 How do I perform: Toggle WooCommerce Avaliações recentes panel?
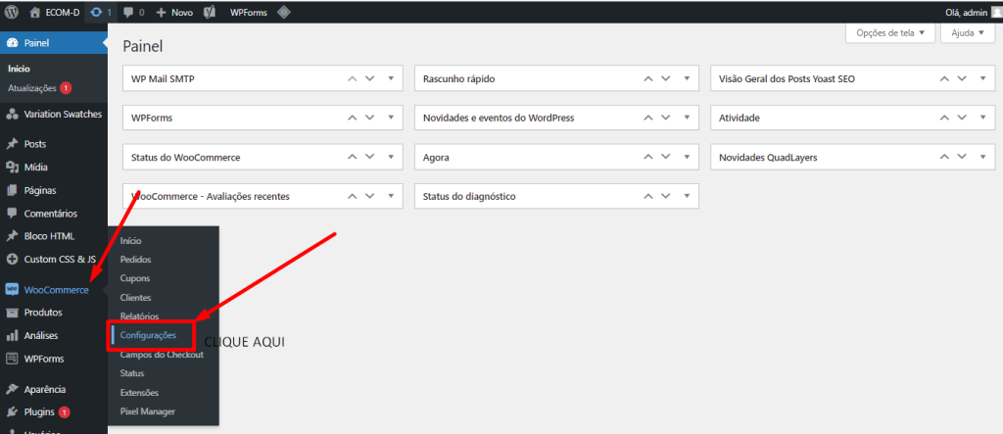coord(390,196)
